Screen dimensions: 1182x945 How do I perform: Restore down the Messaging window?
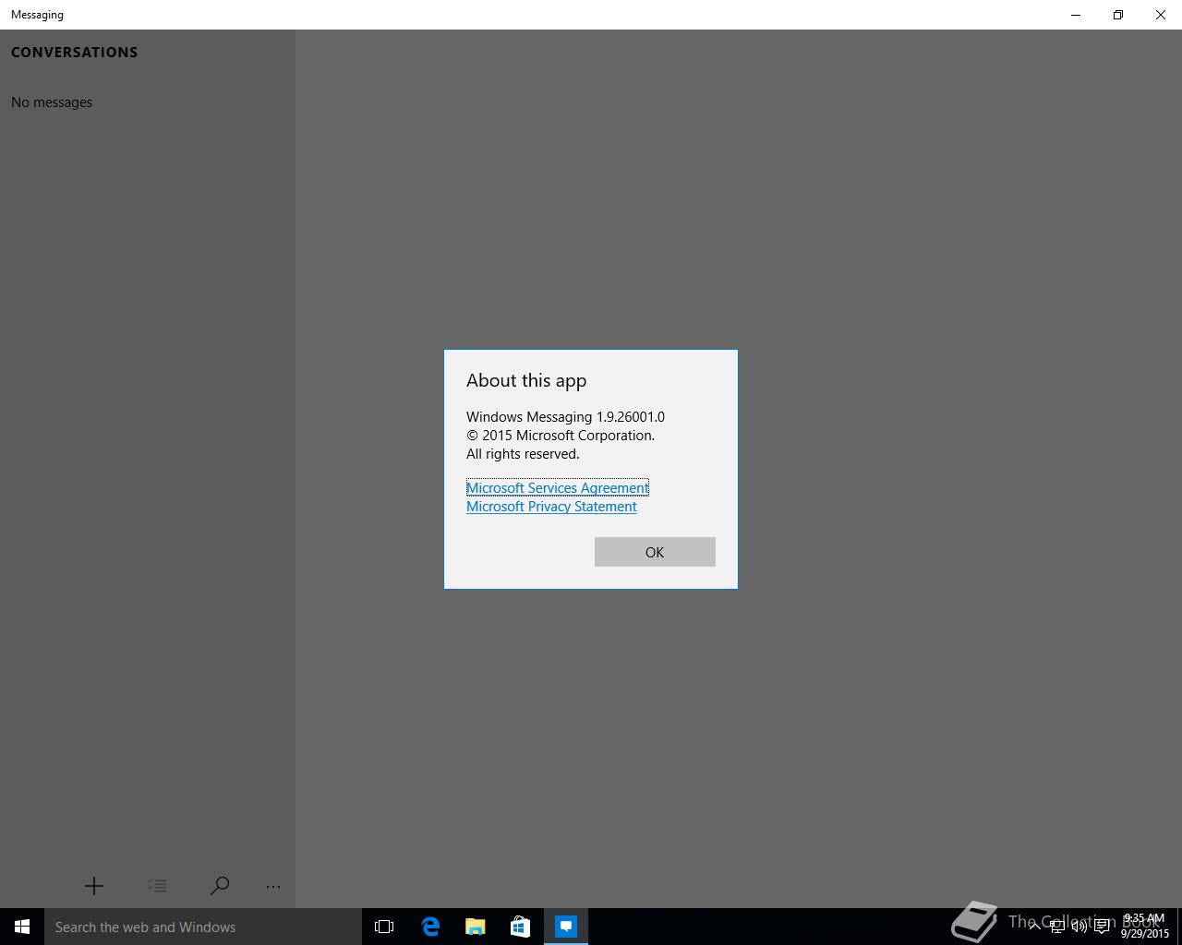coord(1118,15)
